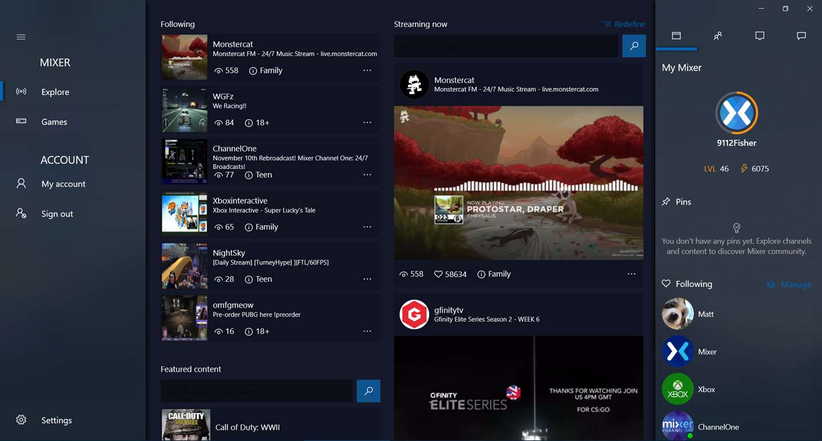Open more options for NightSky stream
The height and width of the screenshot is (441, 822).
[x=367, y=279]
